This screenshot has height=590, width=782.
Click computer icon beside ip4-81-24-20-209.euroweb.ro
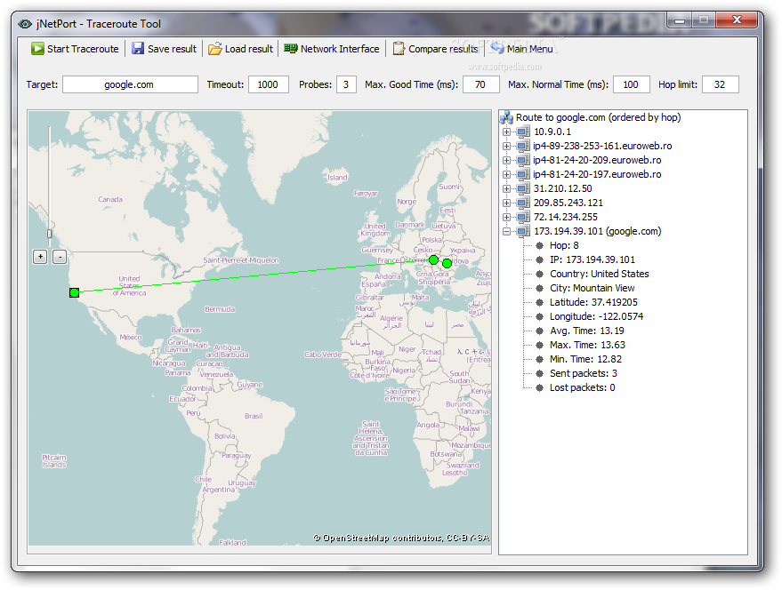pos(523,161)
